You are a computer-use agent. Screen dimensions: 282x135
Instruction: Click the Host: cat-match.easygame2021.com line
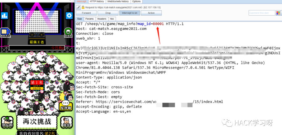(x=111, y=29)
